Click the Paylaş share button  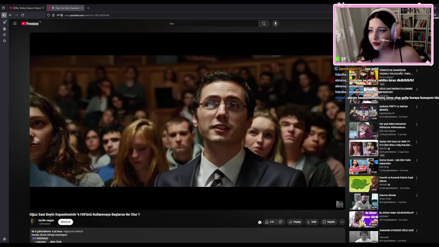(295, 222)
